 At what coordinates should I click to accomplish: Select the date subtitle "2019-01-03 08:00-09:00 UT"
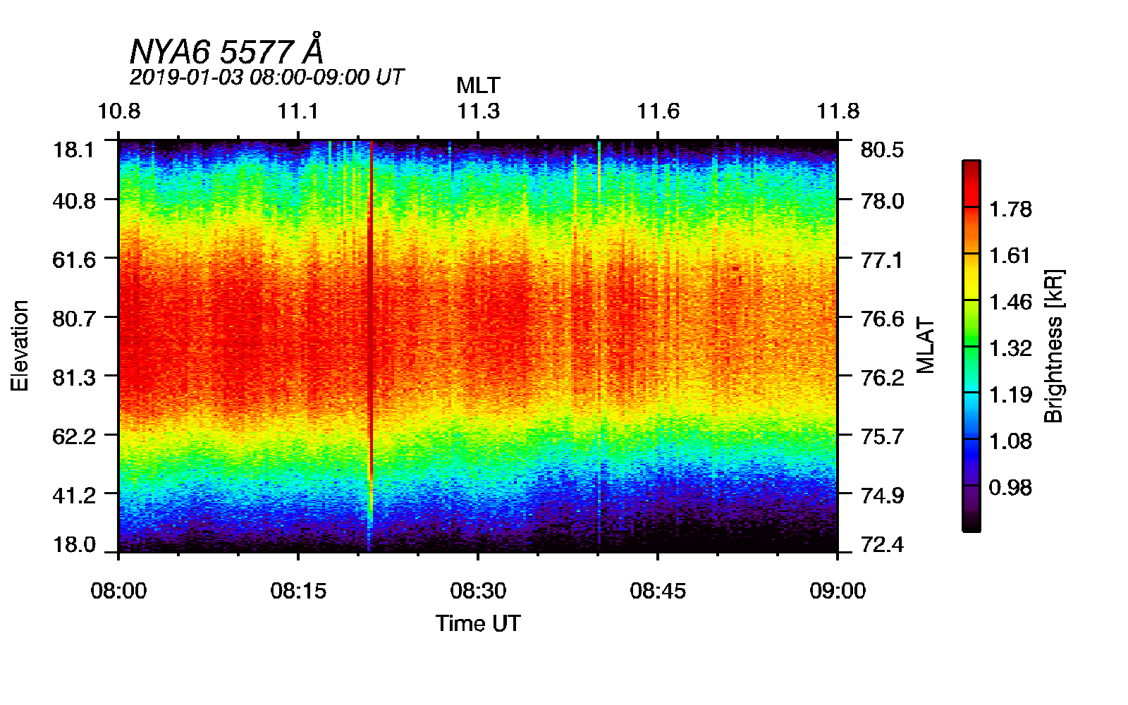pyautogui.click(x=266, y=77)
